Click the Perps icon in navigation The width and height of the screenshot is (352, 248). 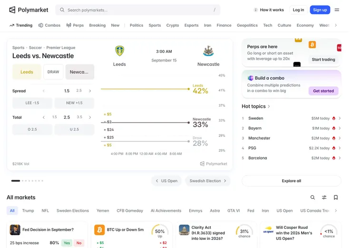click(x=68, y=25)
